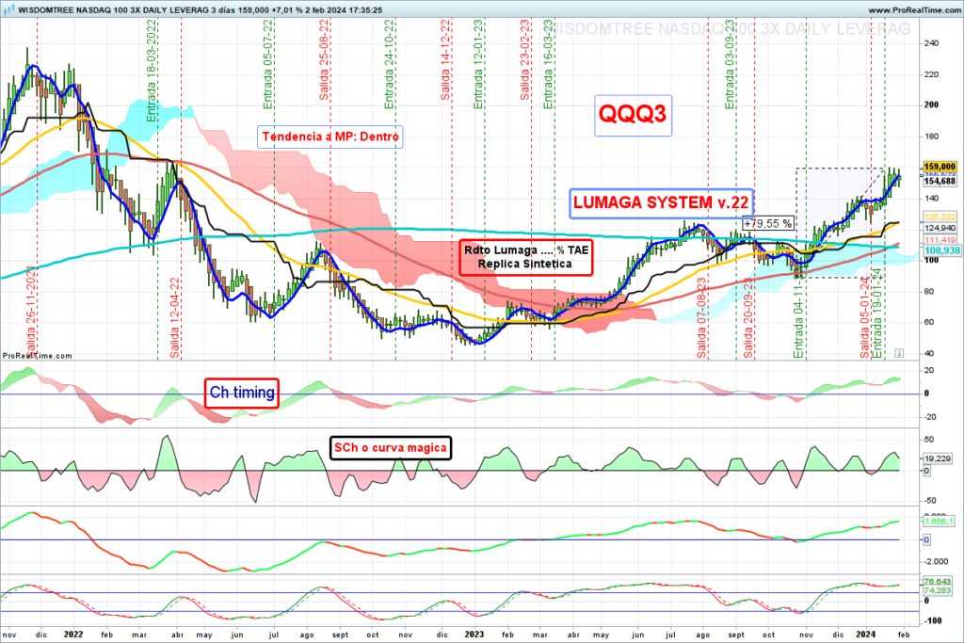Click the 124,940 price axis value
Viewport: 964px width, 643px height.
(940, 228)
